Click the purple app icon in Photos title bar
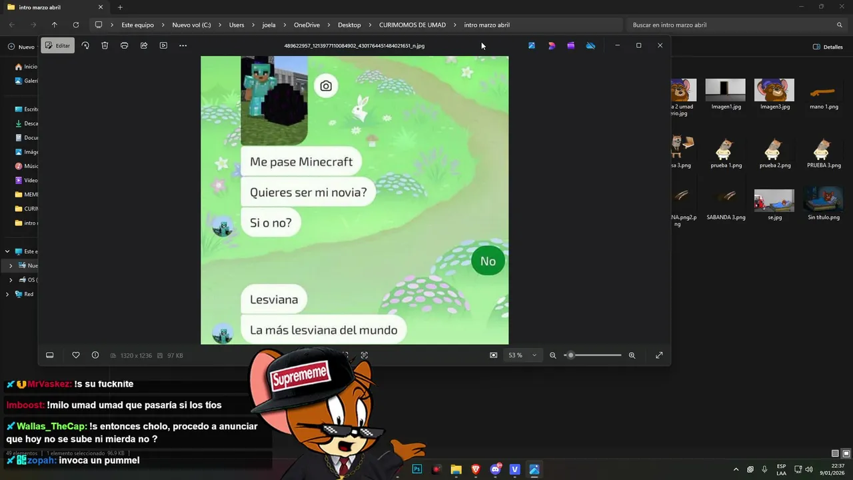Viewport: 853px width, 480px height. coord(571,46)
